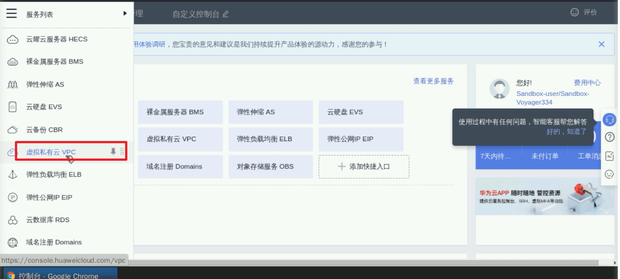Open the 裸金属服务器 BMS shortcut tile
Image resolution: width=620 pixels, height=279 pixels.
[x=180, y=112]
